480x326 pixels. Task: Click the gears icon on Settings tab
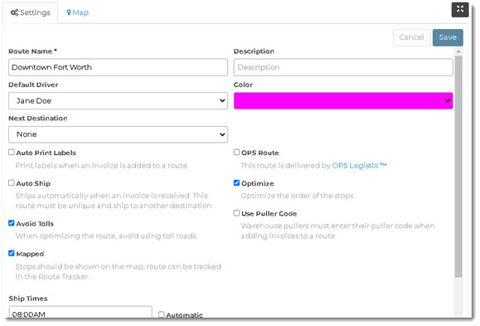click(x=14, y=12)
